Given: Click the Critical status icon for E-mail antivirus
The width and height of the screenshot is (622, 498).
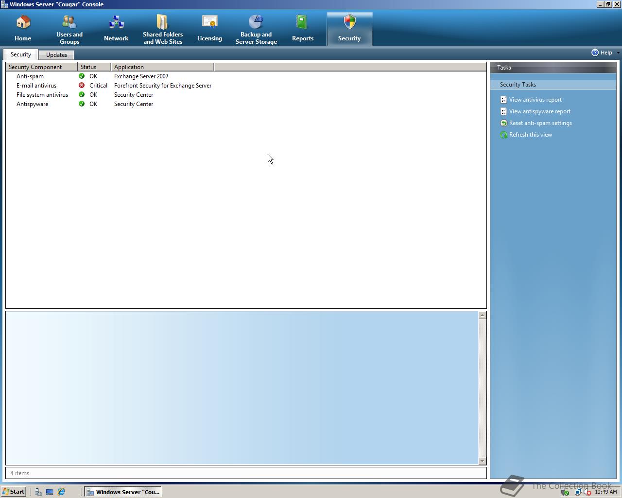Looking at the screenshot, I should [82, 85].
